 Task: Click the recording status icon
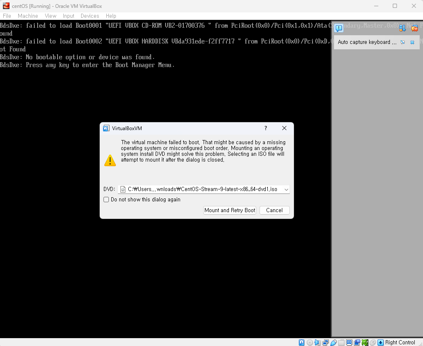coord(357,343)
